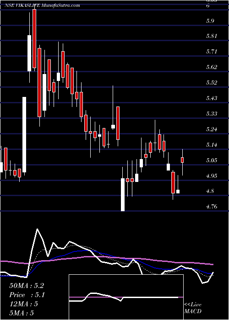Click the tallest red candle near 6
The image size is (229, 320).
34,38
